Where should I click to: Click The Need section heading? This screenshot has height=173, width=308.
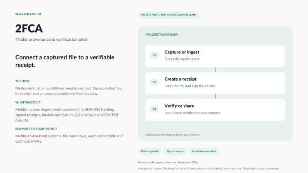23,81
